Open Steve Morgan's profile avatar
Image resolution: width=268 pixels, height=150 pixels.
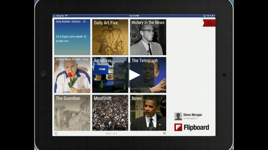178,116
